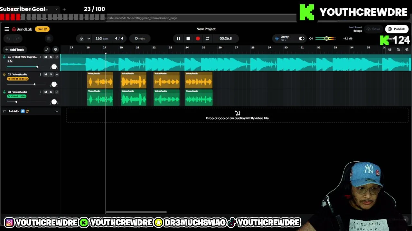The image size is (412, 231).
Task: Zoom in the timeline
Action: pyautogui.click(x=407, y=50)
